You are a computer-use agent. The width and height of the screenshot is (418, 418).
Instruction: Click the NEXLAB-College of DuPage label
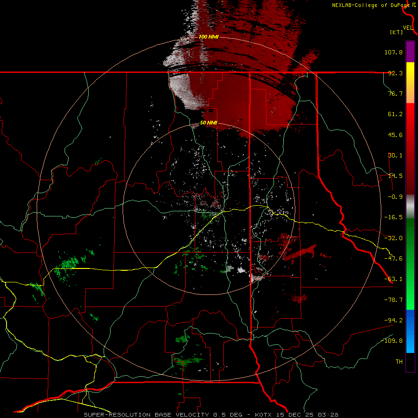(371, 5)
